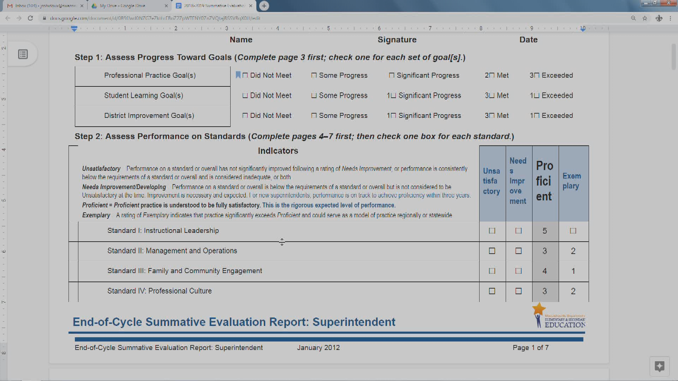
Task: Click the browser extension icon beside star
Action: [659, 18]
